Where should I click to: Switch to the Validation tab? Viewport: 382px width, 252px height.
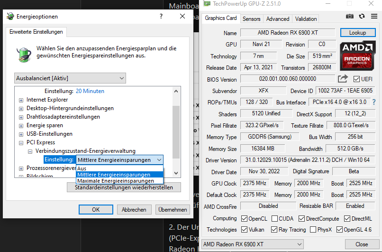(306, 19)
